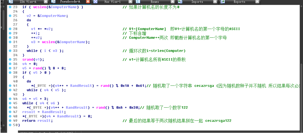Toggle breakpoint dot on line 31
This screenshot has height=133, width=303.
[x=10, y=42]
